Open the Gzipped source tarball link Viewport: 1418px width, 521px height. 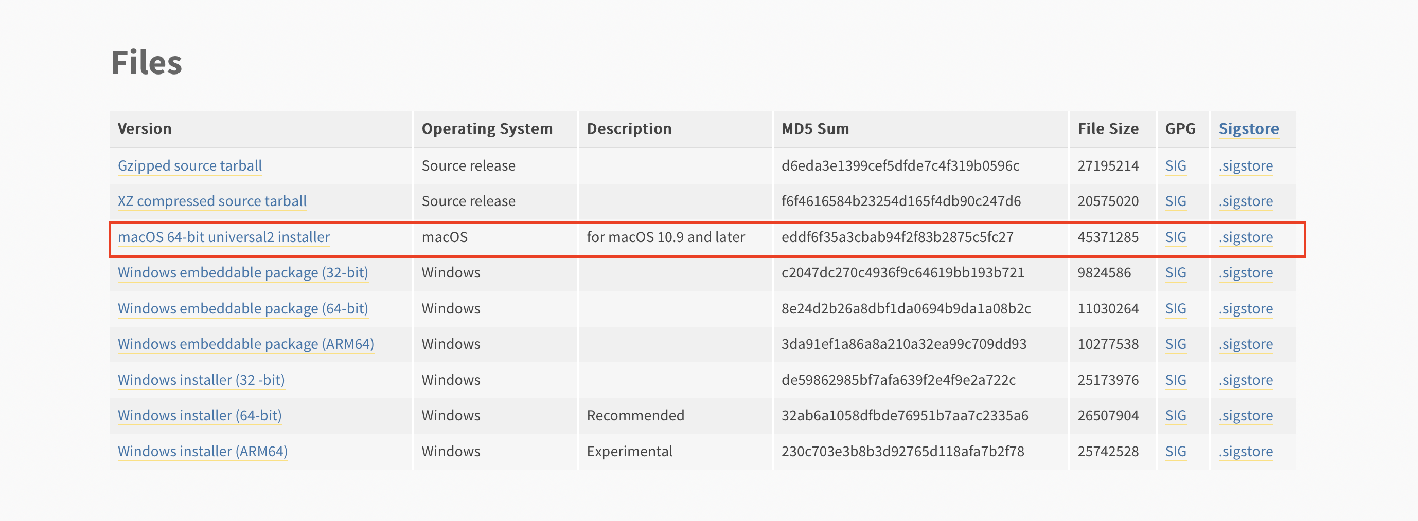190,165
